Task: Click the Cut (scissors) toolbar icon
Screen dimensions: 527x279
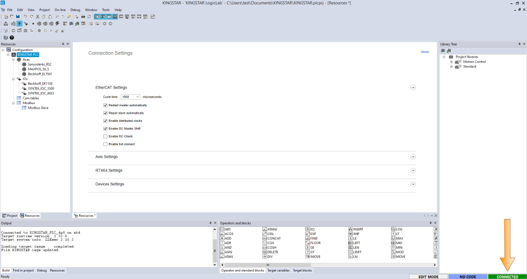Action: pos(37,17)
